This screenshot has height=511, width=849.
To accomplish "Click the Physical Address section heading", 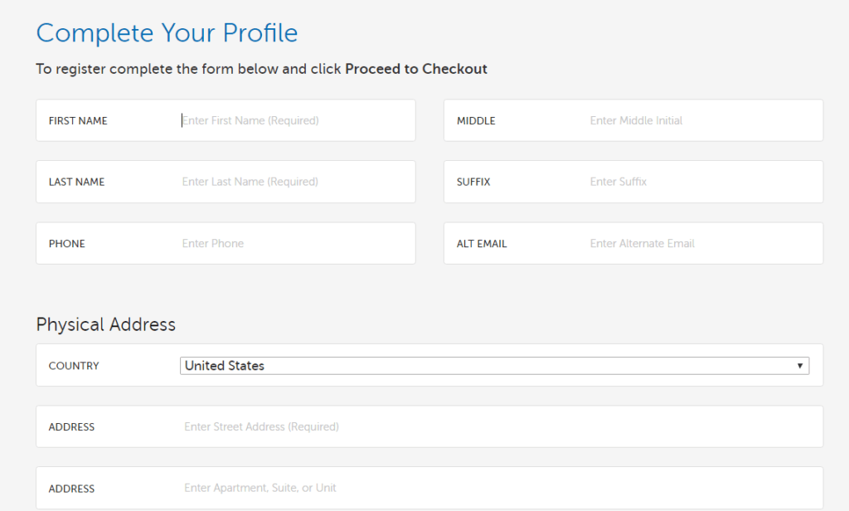I will 105,324.
